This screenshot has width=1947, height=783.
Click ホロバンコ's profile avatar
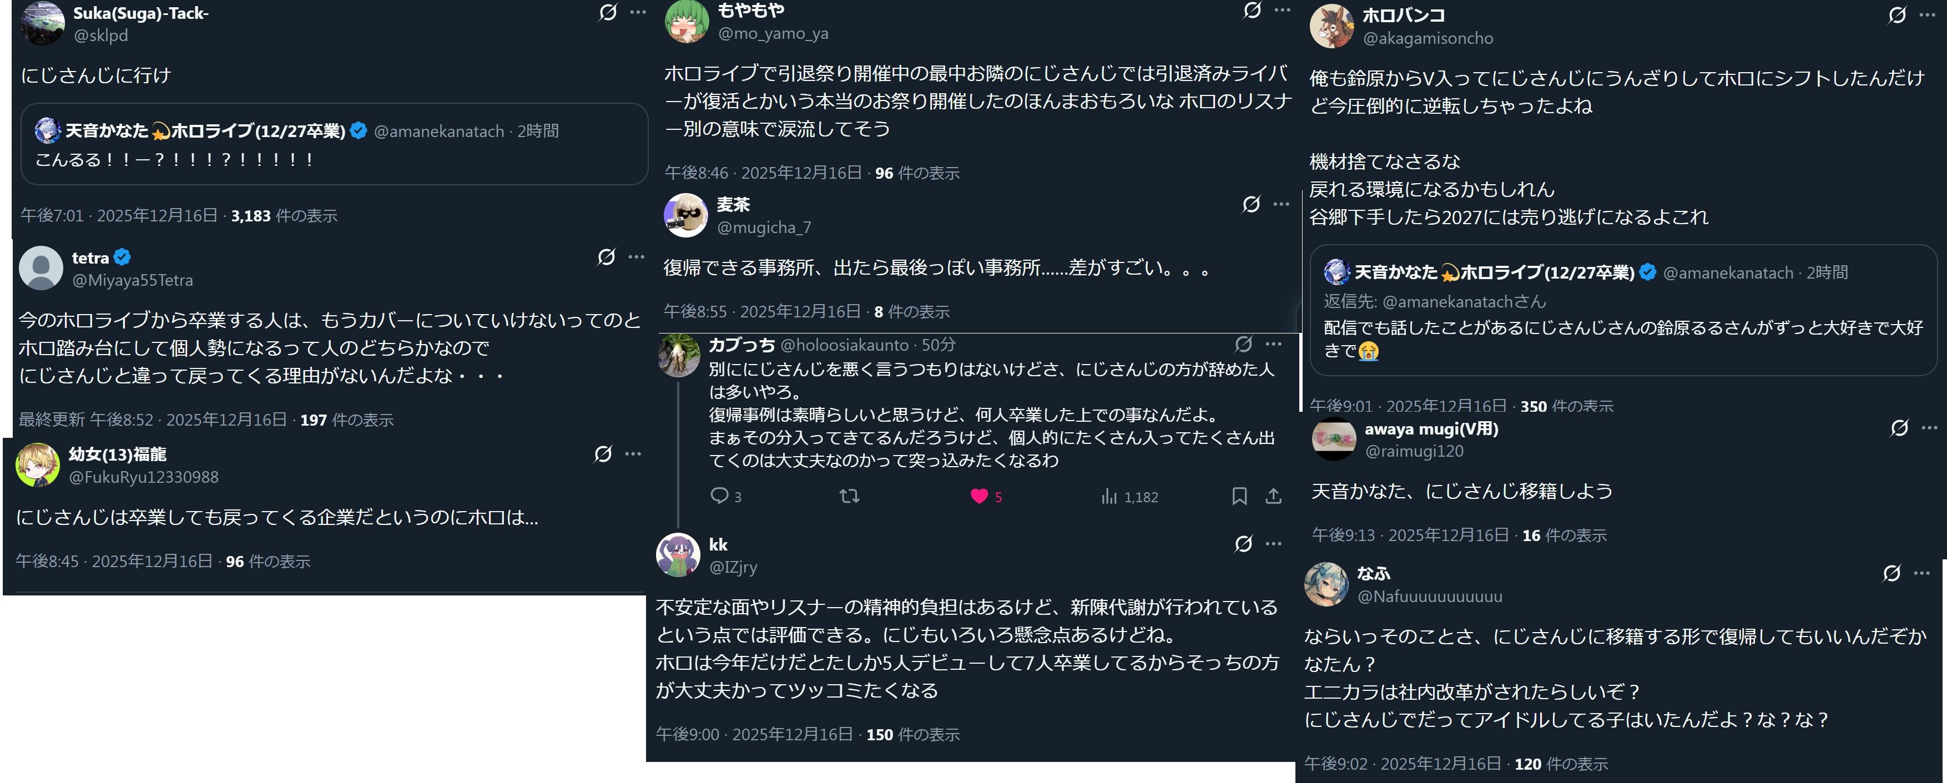click(x=1331, y=26)
